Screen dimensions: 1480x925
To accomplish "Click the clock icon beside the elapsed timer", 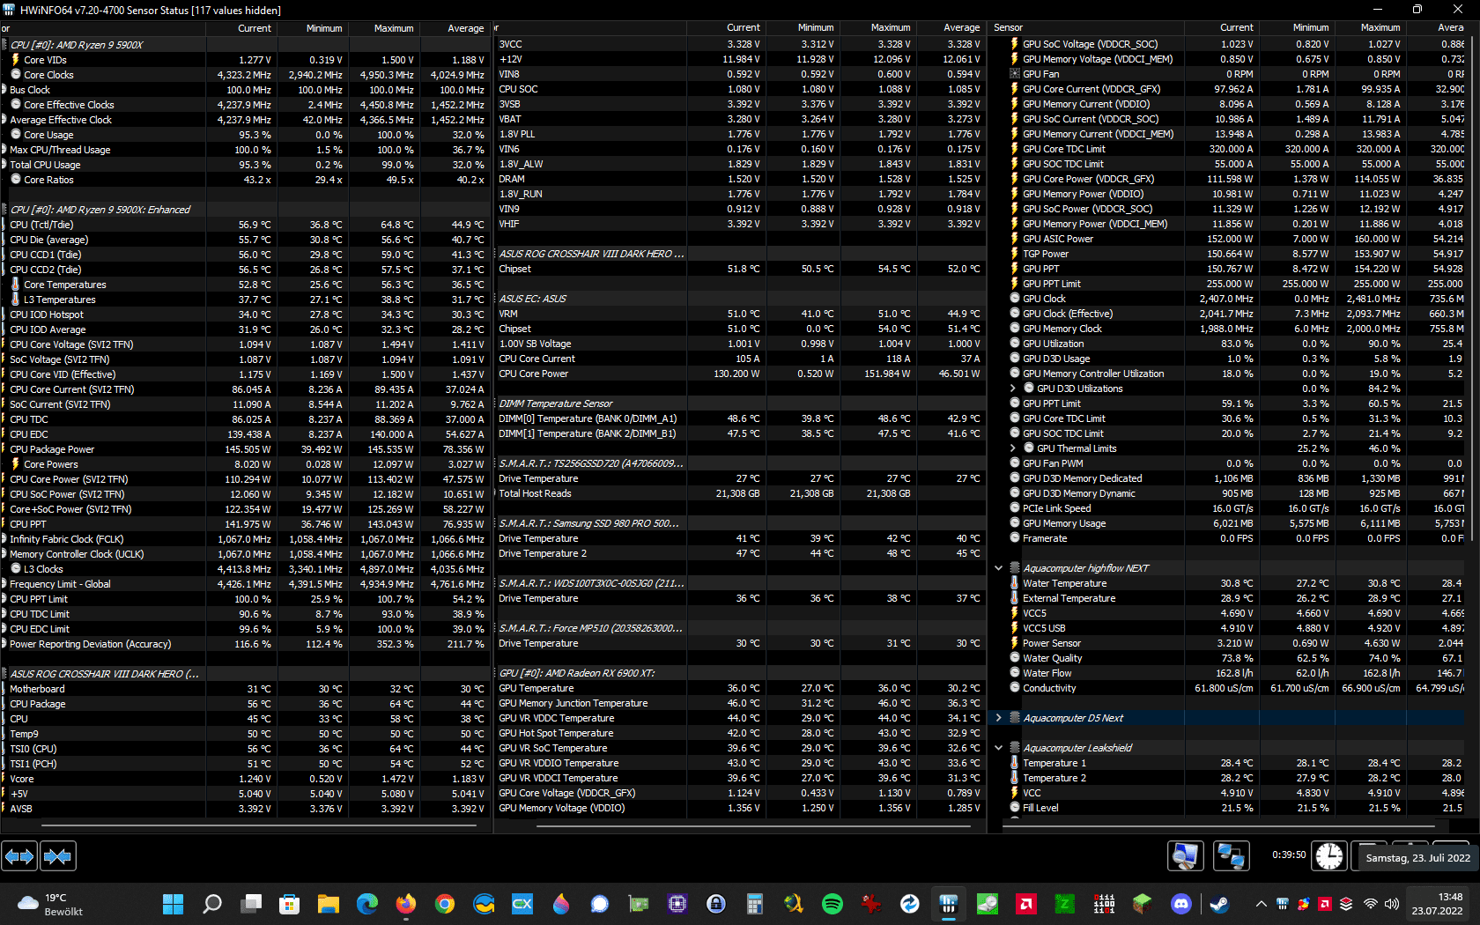I will pyautogui.click(x=1329, y=855).
